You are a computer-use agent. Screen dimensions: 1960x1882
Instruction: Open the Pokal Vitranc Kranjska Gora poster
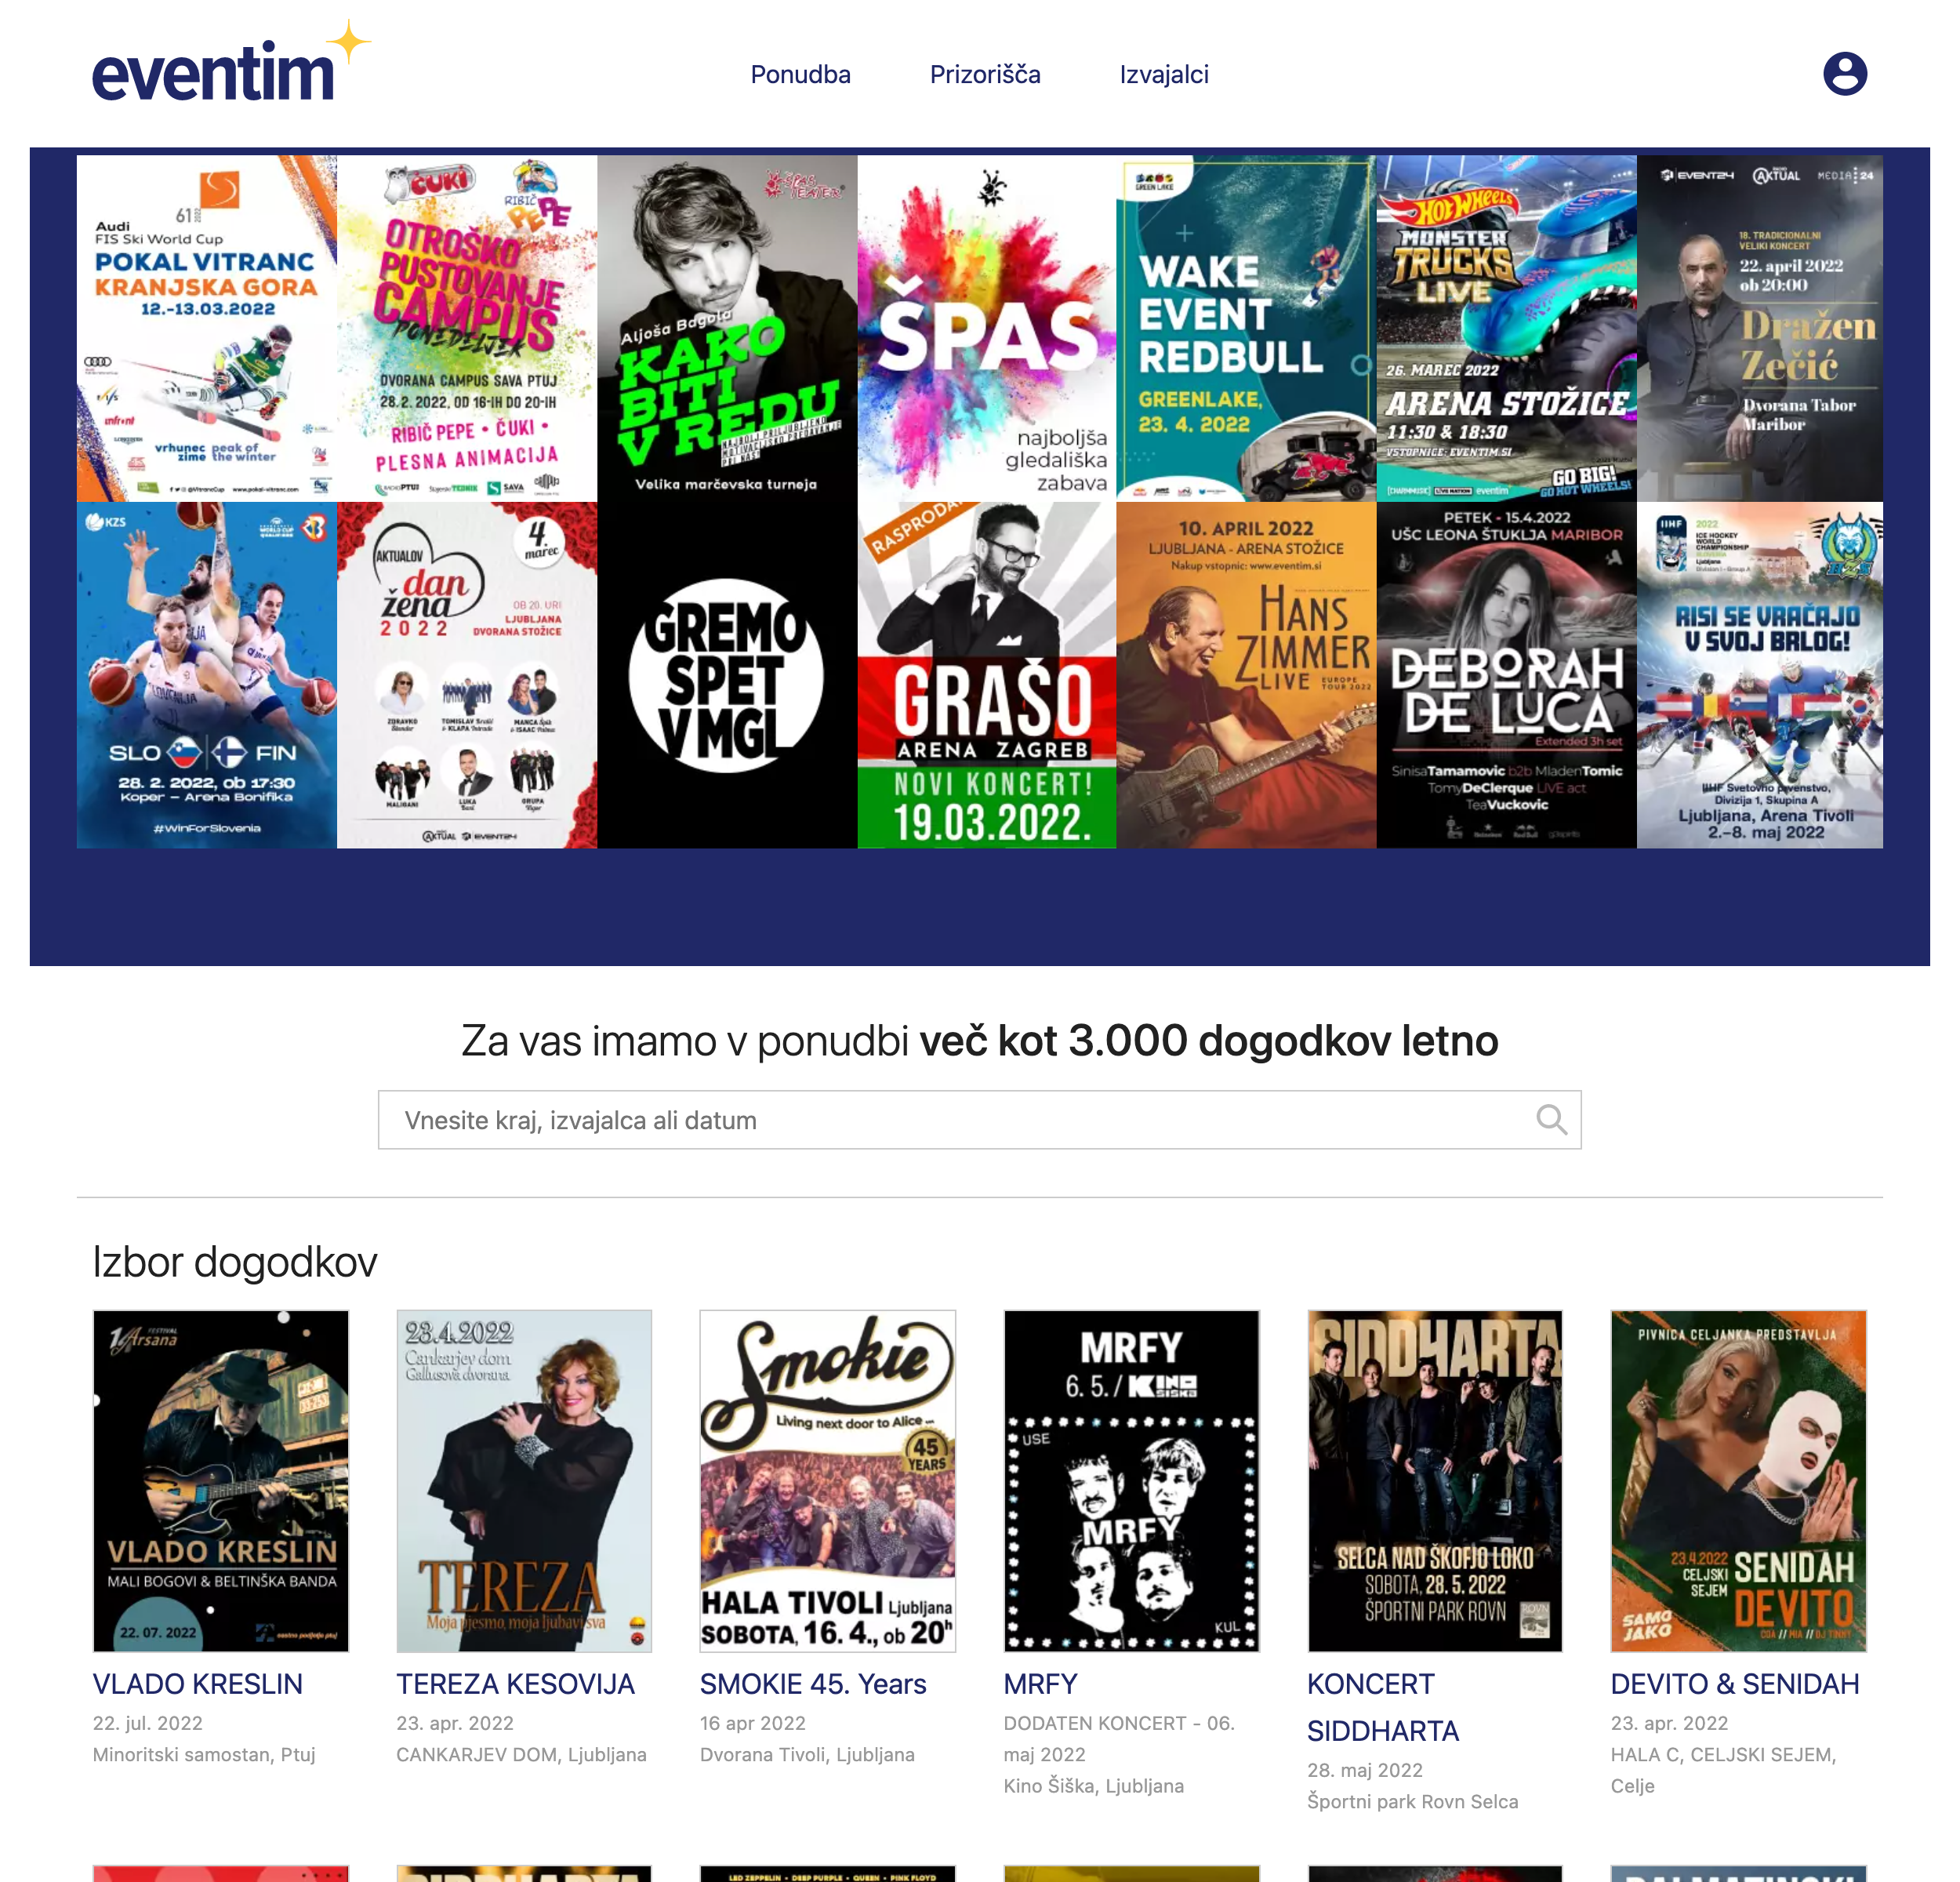tap(207, 328)
